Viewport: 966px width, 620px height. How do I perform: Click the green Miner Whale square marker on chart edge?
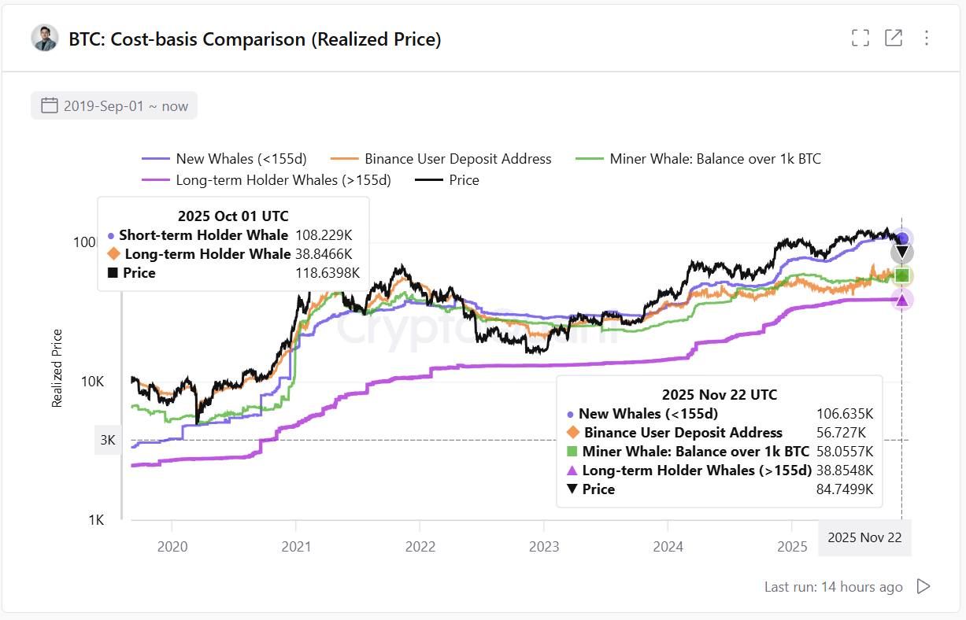[x=901, y=275]
